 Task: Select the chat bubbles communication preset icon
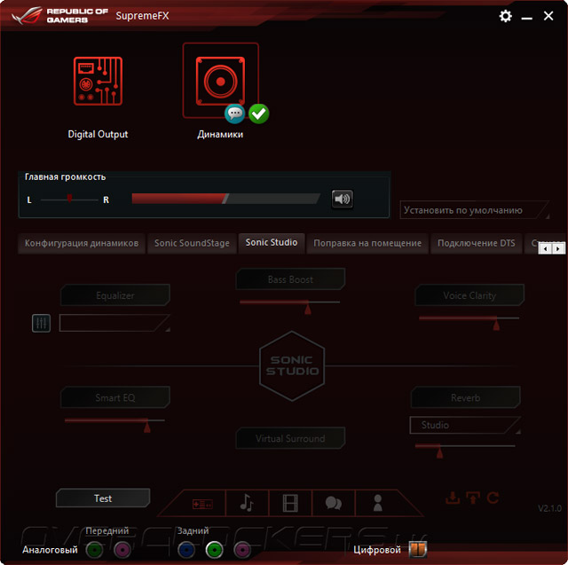pyautogui.click(x=334, y=503)
